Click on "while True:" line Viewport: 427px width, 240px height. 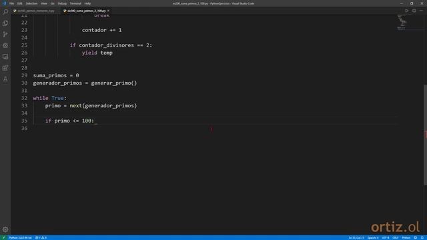[x=49, y=98]
